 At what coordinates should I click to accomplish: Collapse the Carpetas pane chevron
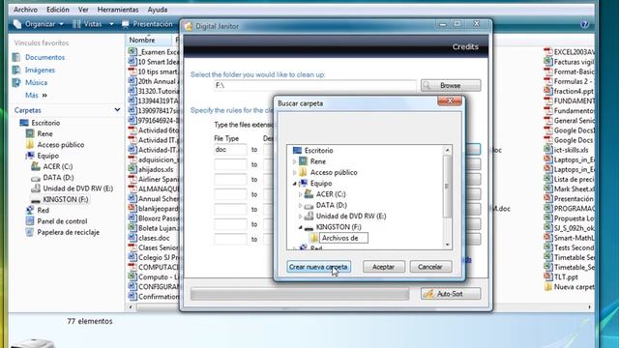point(117,109)
